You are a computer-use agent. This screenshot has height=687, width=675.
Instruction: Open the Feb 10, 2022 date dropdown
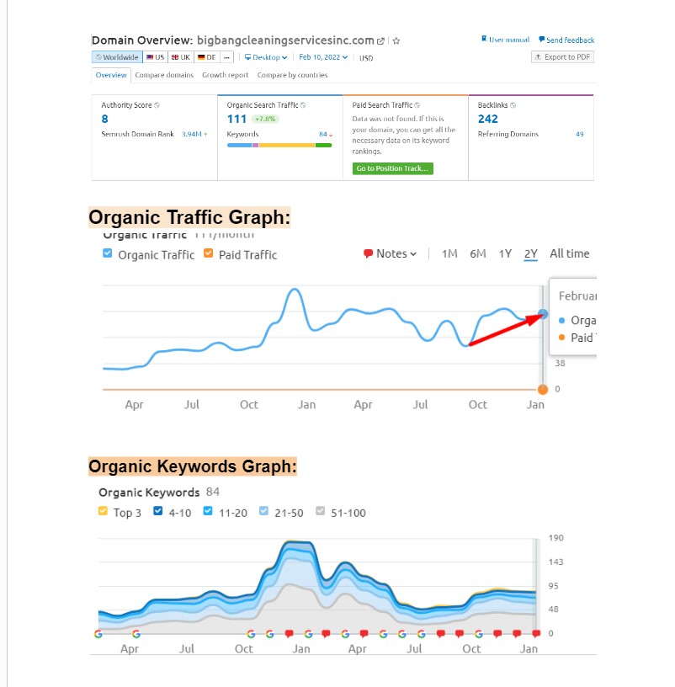(323, 57)
